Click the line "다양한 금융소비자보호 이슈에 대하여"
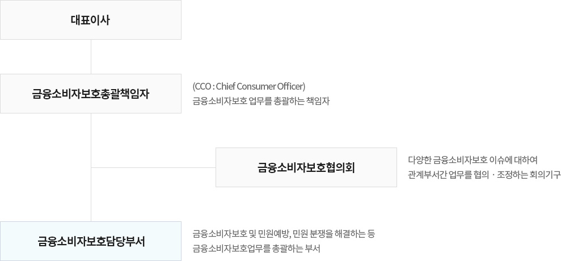The width and height of the screenshot is (561, 261). click(473, 159)
